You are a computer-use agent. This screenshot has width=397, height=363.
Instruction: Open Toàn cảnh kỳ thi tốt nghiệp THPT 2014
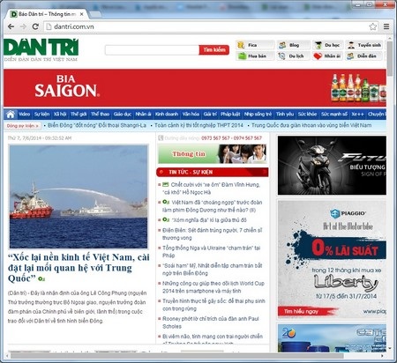pos(198,125)
